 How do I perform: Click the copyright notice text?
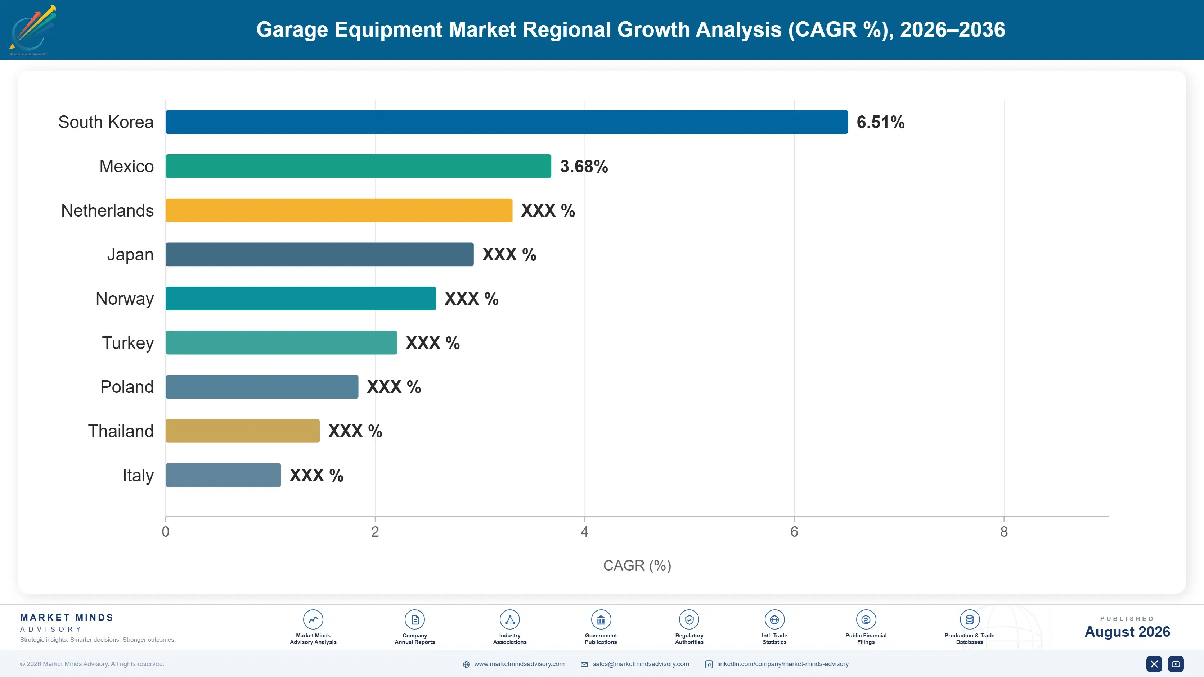(92, 664)
